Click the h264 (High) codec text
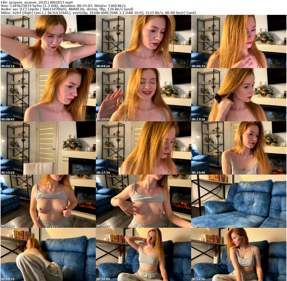The width and height of the screenshot is (287, 281). [x=22, y=13]
